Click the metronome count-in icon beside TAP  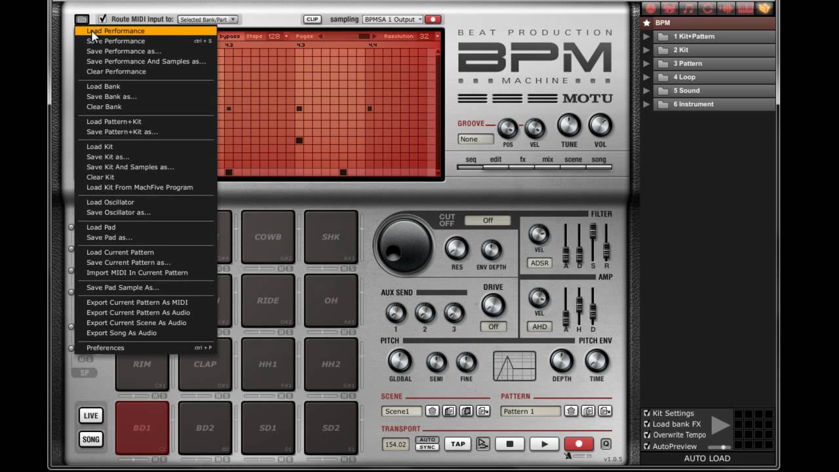click(482, 444)
